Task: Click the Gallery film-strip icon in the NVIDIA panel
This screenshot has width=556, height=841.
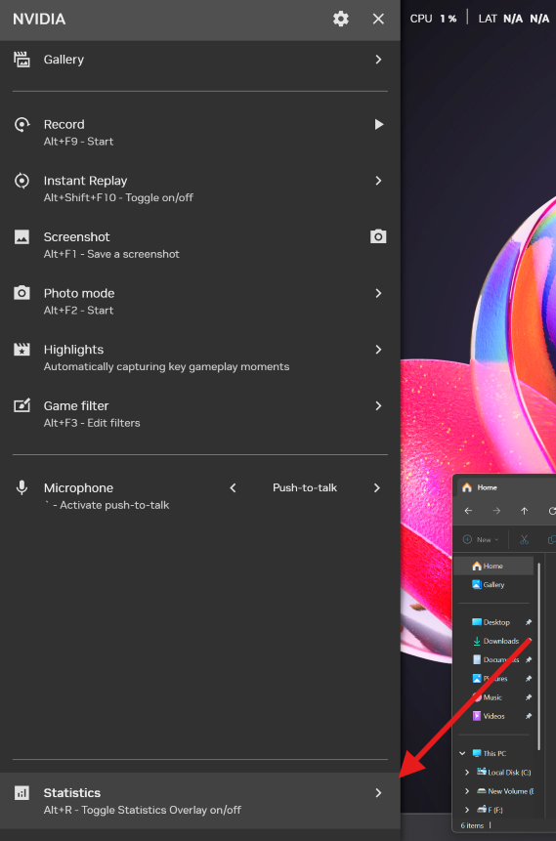Action: pos(21,60)
